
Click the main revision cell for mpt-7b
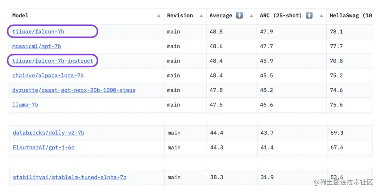[x=185, y=46]
